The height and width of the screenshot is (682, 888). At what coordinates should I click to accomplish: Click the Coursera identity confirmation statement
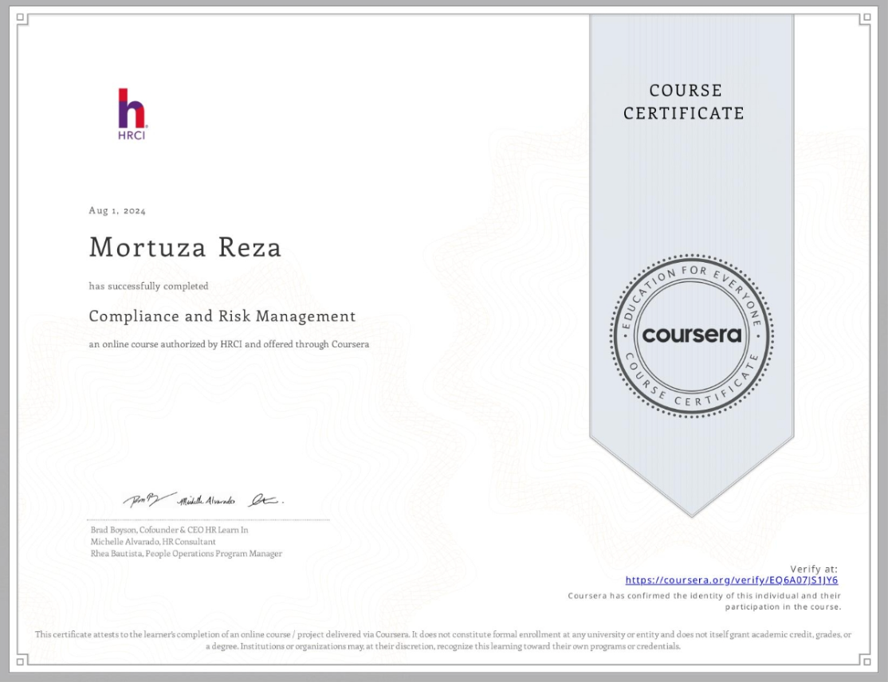[x=705, y=601]
